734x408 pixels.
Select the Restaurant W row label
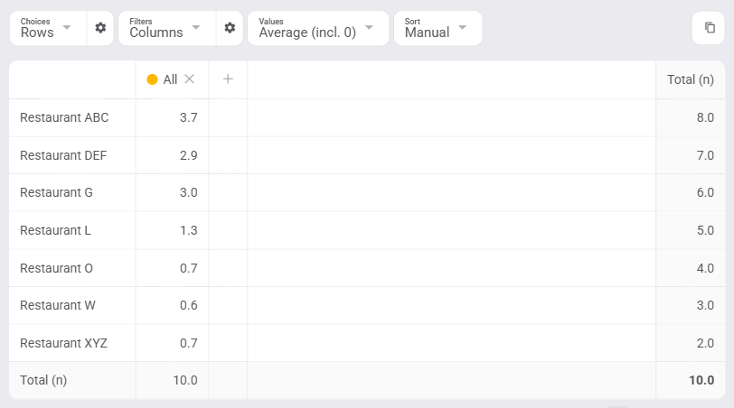click(58, 305)
